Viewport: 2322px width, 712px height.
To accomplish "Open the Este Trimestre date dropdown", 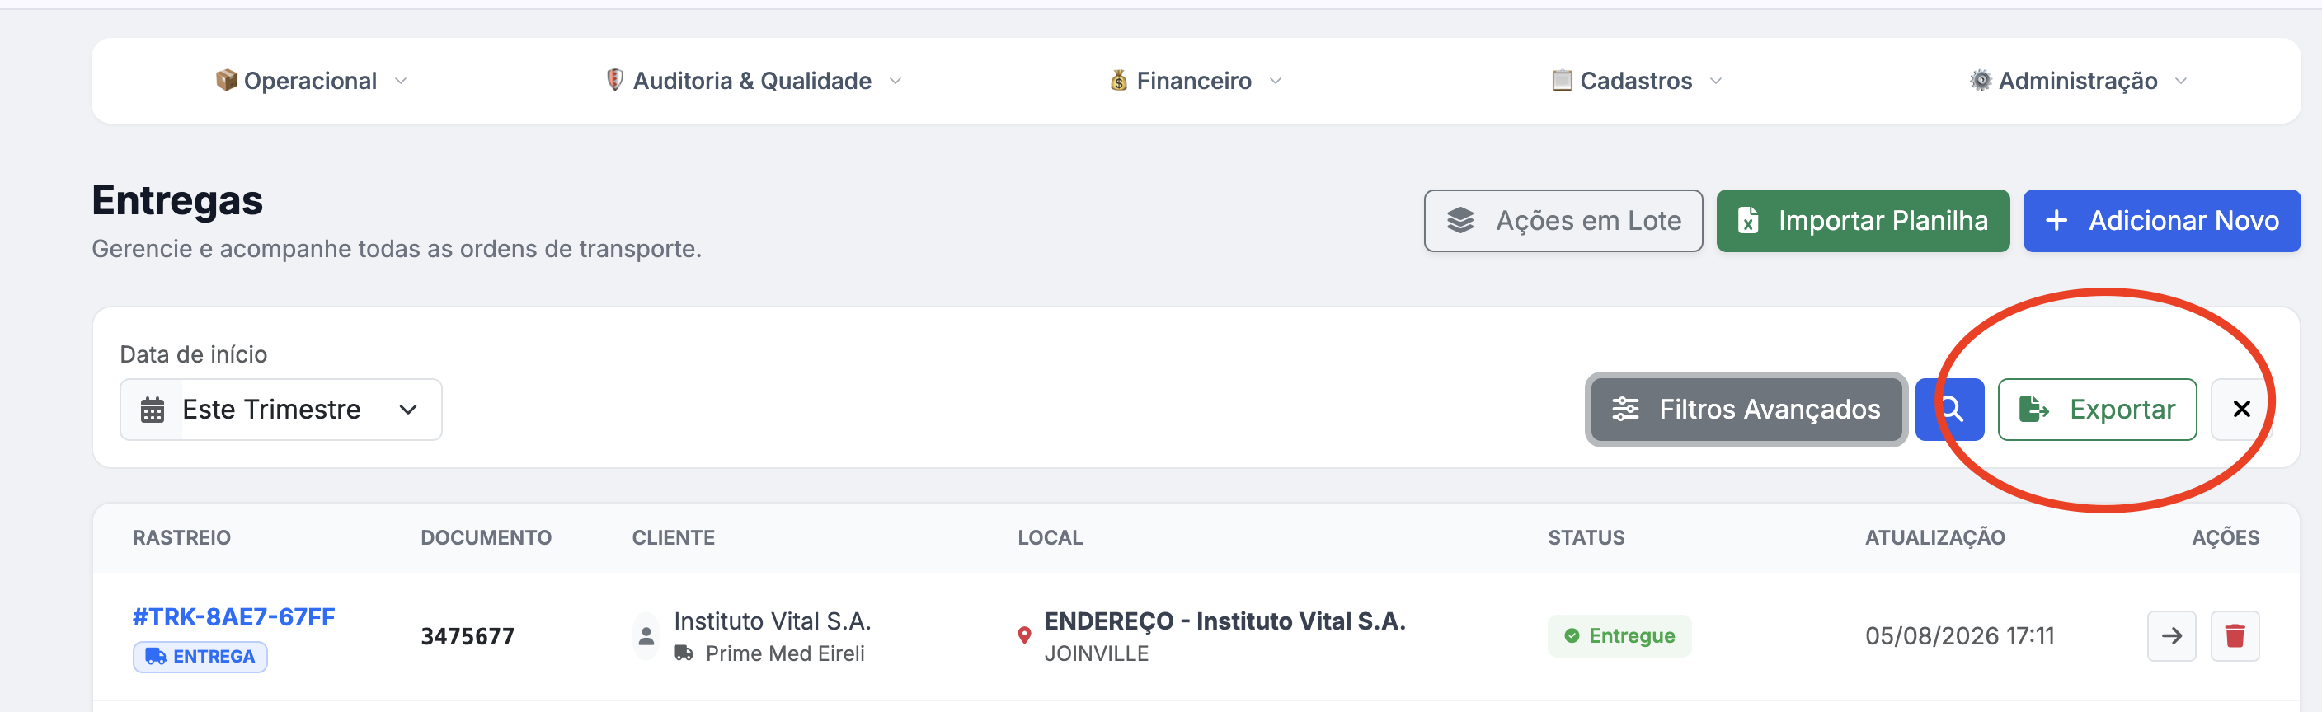I will 281,410.
